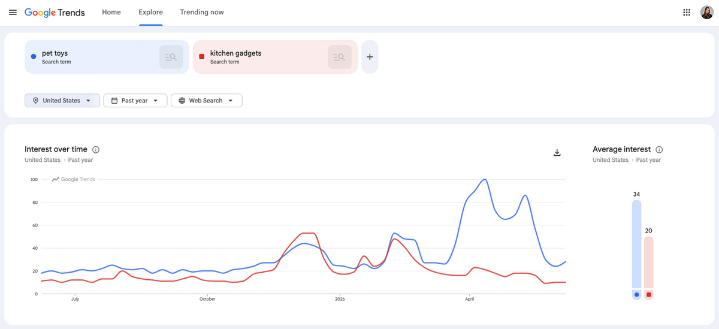Go to the Home tab

pyautogui.click(x=111, y=13)
